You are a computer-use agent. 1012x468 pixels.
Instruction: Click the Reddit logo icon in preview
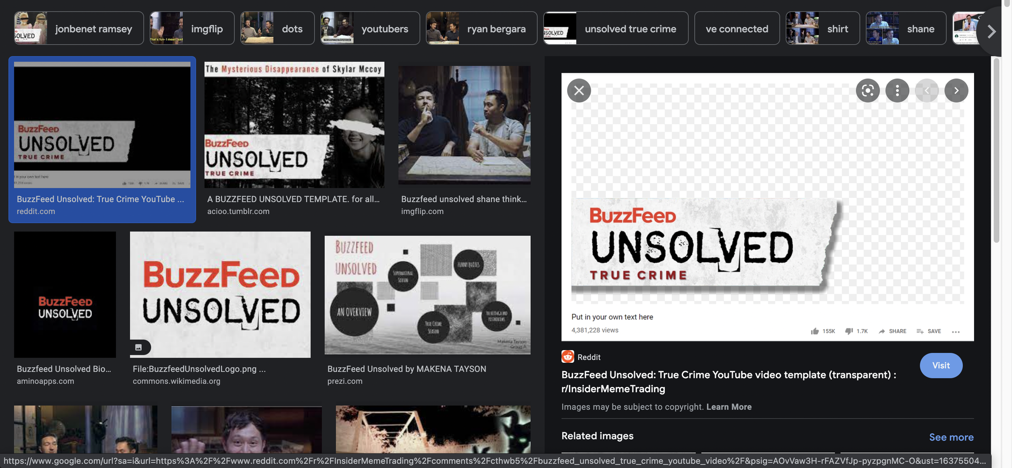(x=568, y=356)
